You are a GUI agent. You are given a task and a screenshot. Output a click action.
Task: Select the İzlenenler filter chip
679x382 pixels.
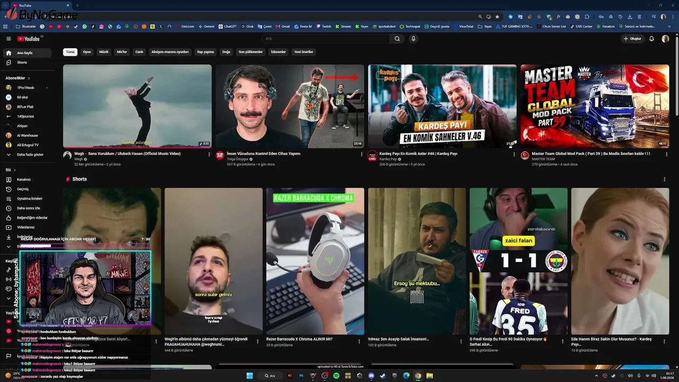click(278, 52)
